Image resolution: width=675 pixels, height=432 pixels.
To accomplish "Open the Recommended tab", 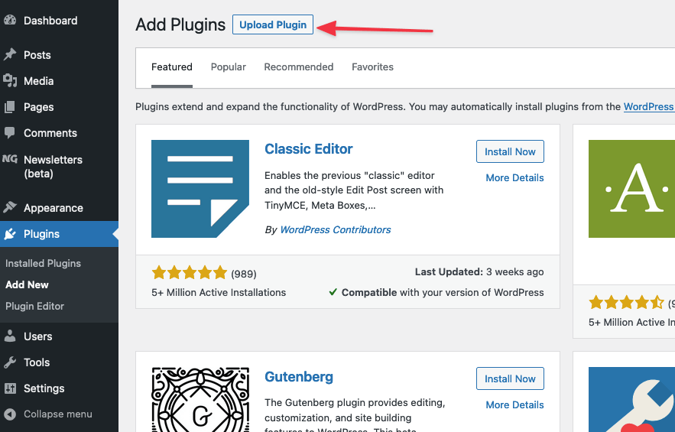I will (x=299, y=67).
